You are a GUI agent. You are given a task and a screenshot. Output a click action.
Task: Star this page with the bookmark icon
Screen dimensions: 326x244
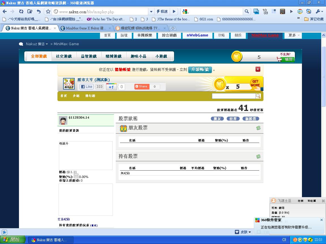point(48,12)
